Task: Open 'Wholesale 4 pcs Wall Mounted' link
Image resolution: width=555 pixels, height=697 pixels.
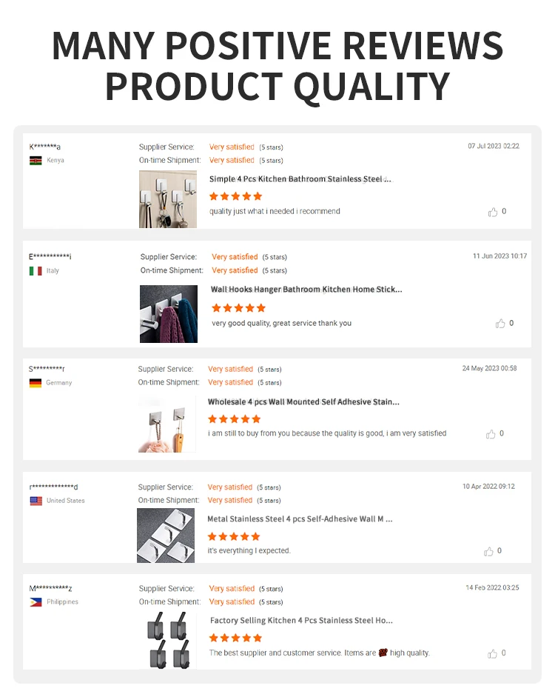Action: tap(303, 402)
